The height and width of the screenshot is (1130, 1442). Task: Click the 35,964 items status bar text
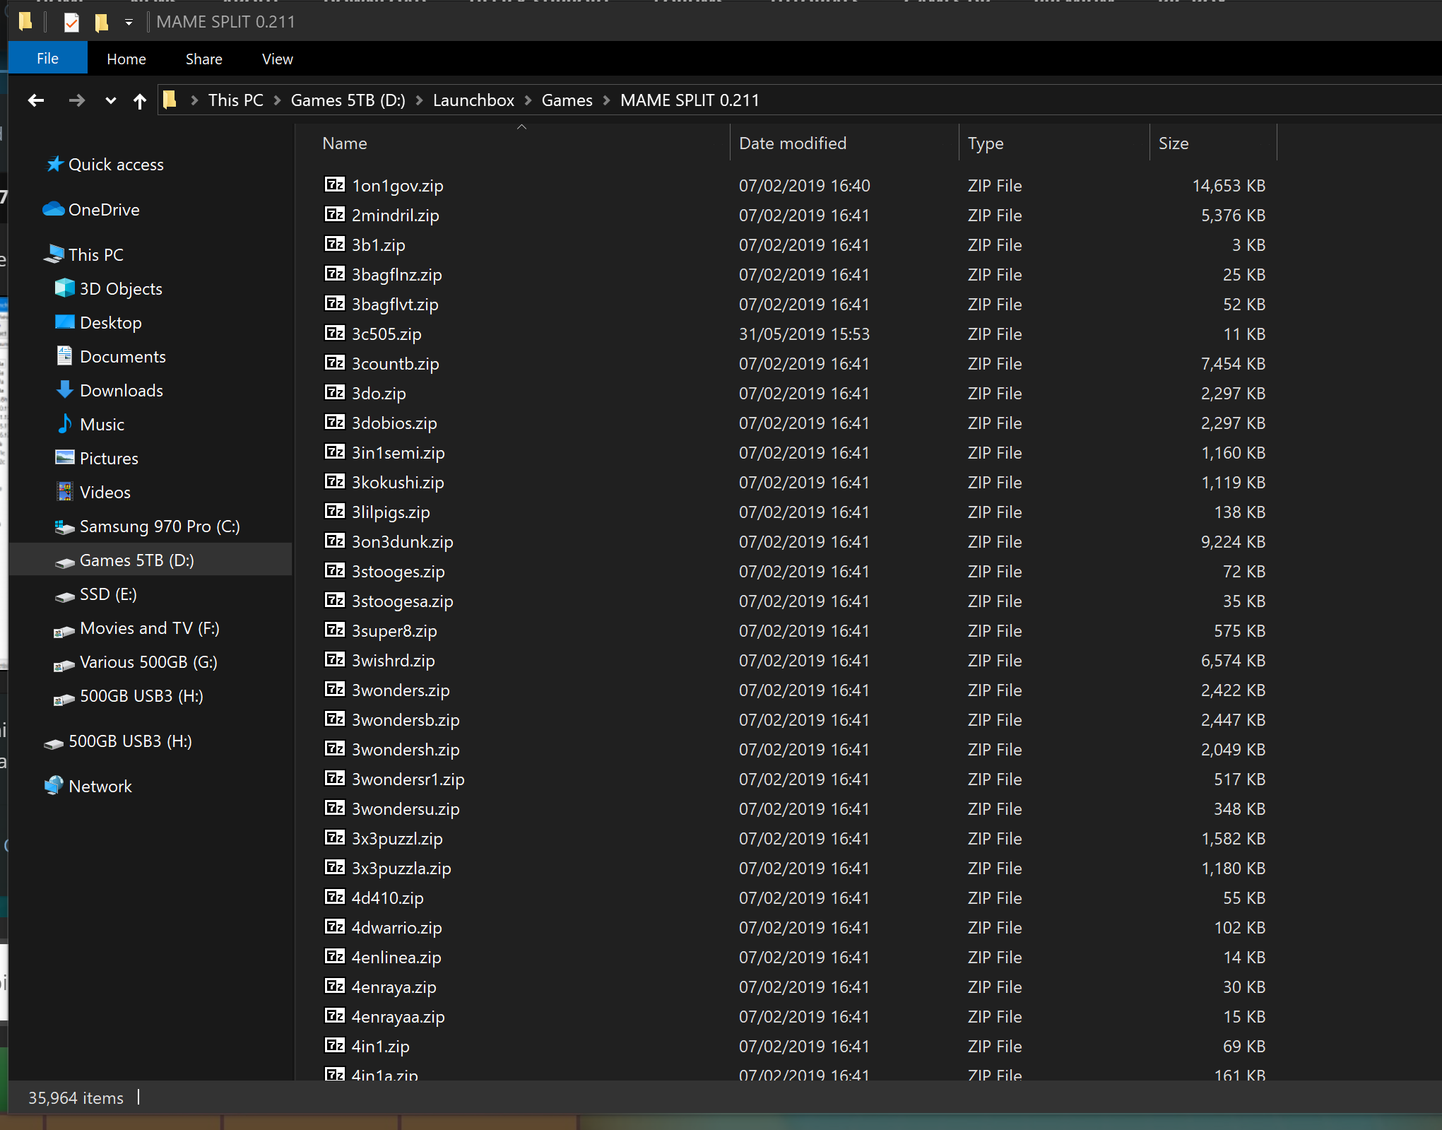click(76, 1098)
